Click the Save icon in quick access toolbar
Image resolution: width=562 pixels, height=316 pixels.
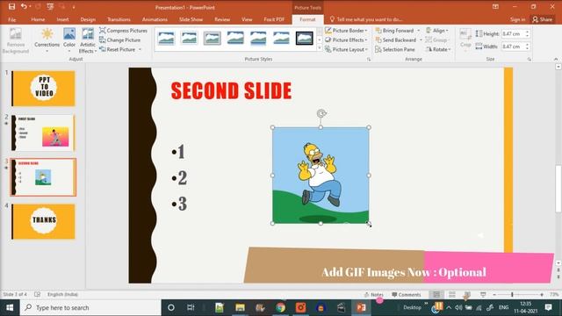click(11, 6)
